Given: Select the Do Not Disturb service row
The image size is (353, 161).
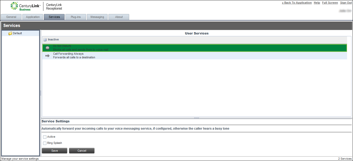Looking at the screenshot, I should click(x=195, y=48).
